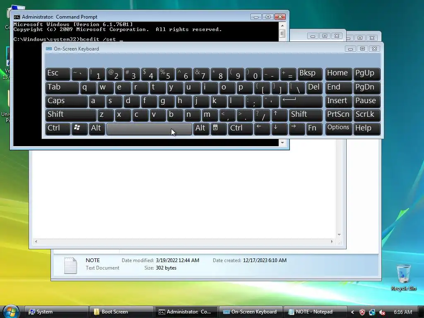
Task: Switch to Boot Screen folder in taskbar
Action: [122, 312]
